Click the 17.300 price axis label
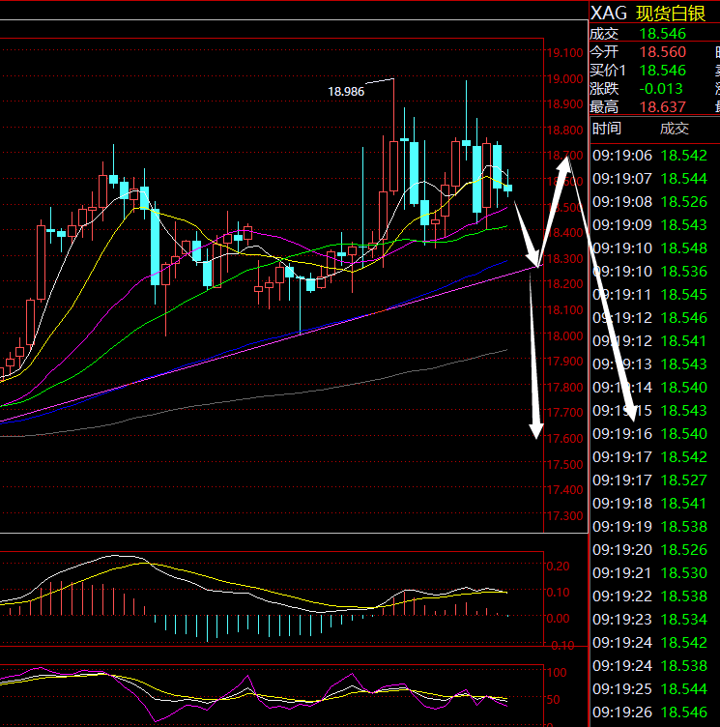 tap(564, 515)
